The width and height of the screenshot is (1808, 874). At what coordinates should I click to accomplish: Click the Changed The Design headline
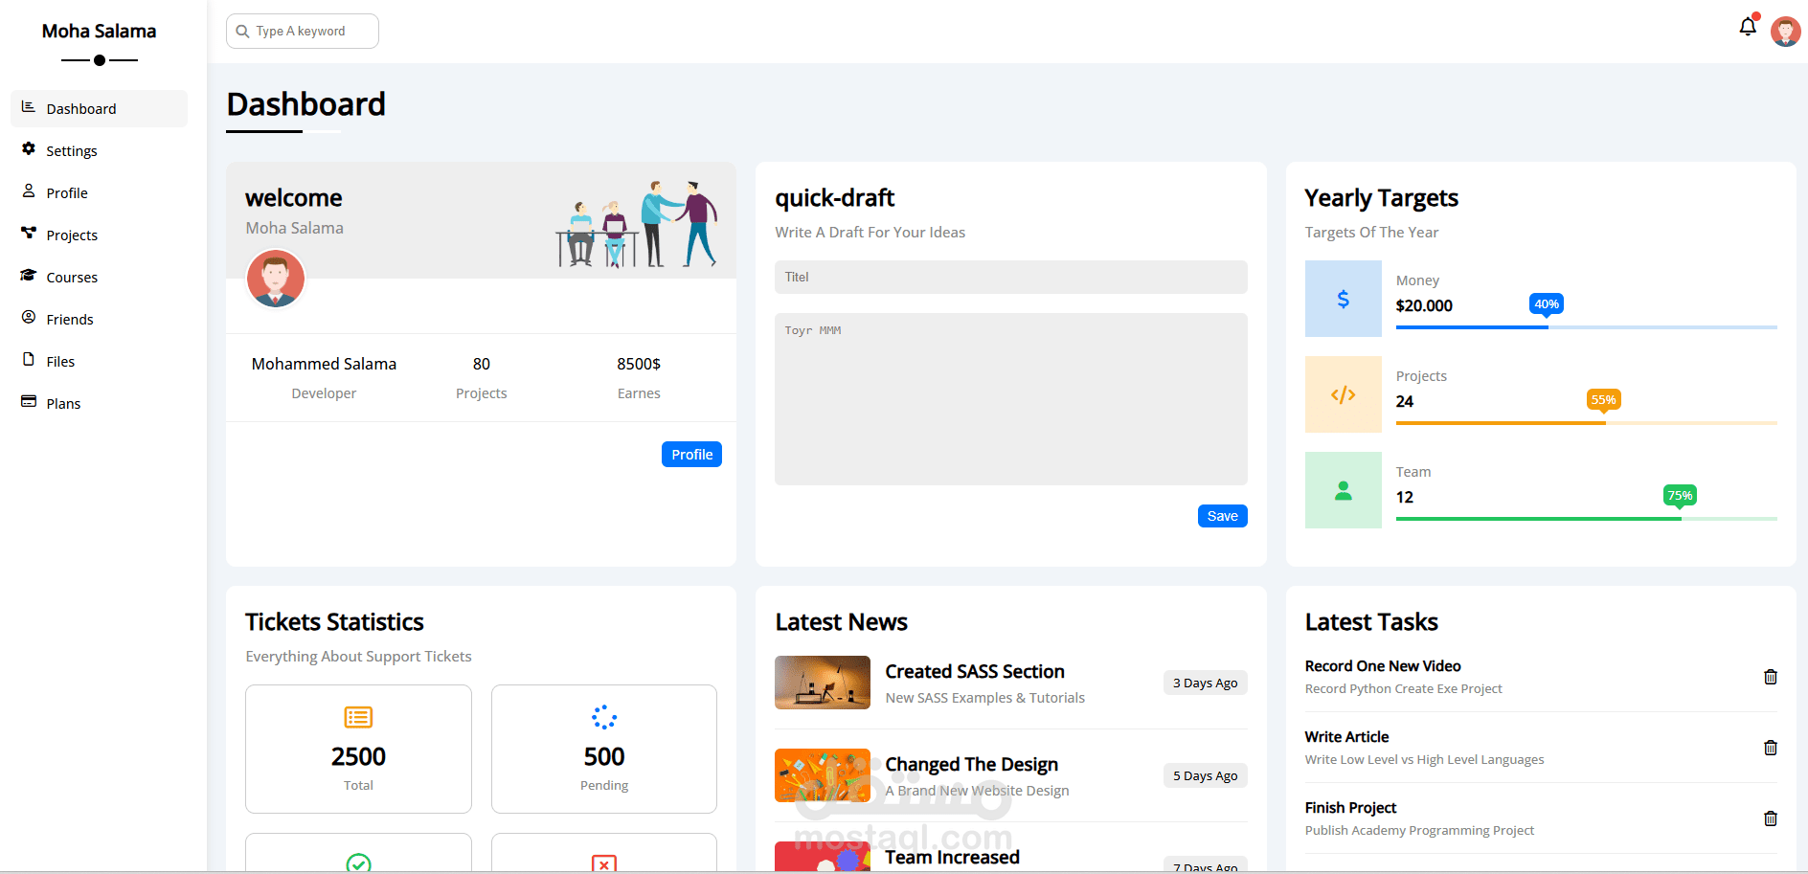pyautogui.click(x=971, y=764)
